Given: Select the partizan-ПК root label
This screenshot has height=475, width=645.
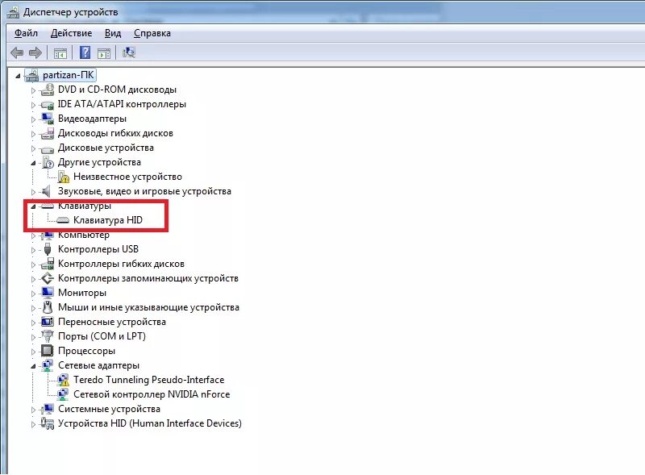Looking at the screenshot, I should (69, 75).
